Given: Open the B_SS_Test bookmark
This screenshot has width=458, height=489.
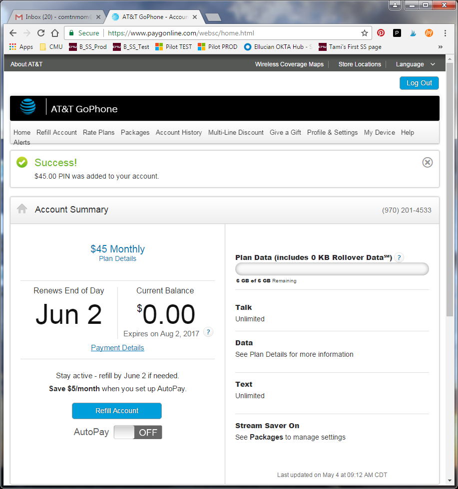Looking at the screenshot, I should 131,47.
